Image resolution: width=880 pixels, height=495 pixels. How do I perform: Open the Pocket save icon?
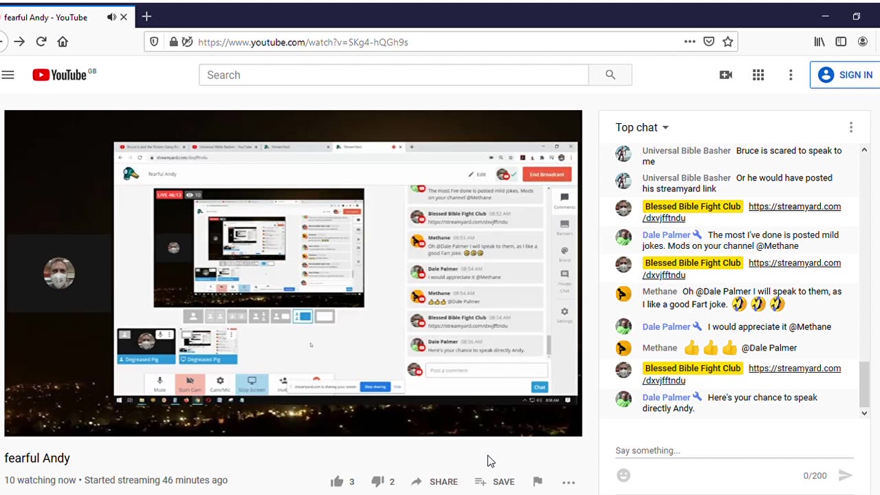pos(709,41)
